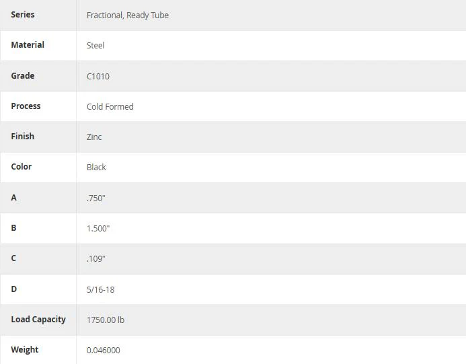Click the Process label
The width and height of the screenshot is (466, 364).
[x=26, y=106]
